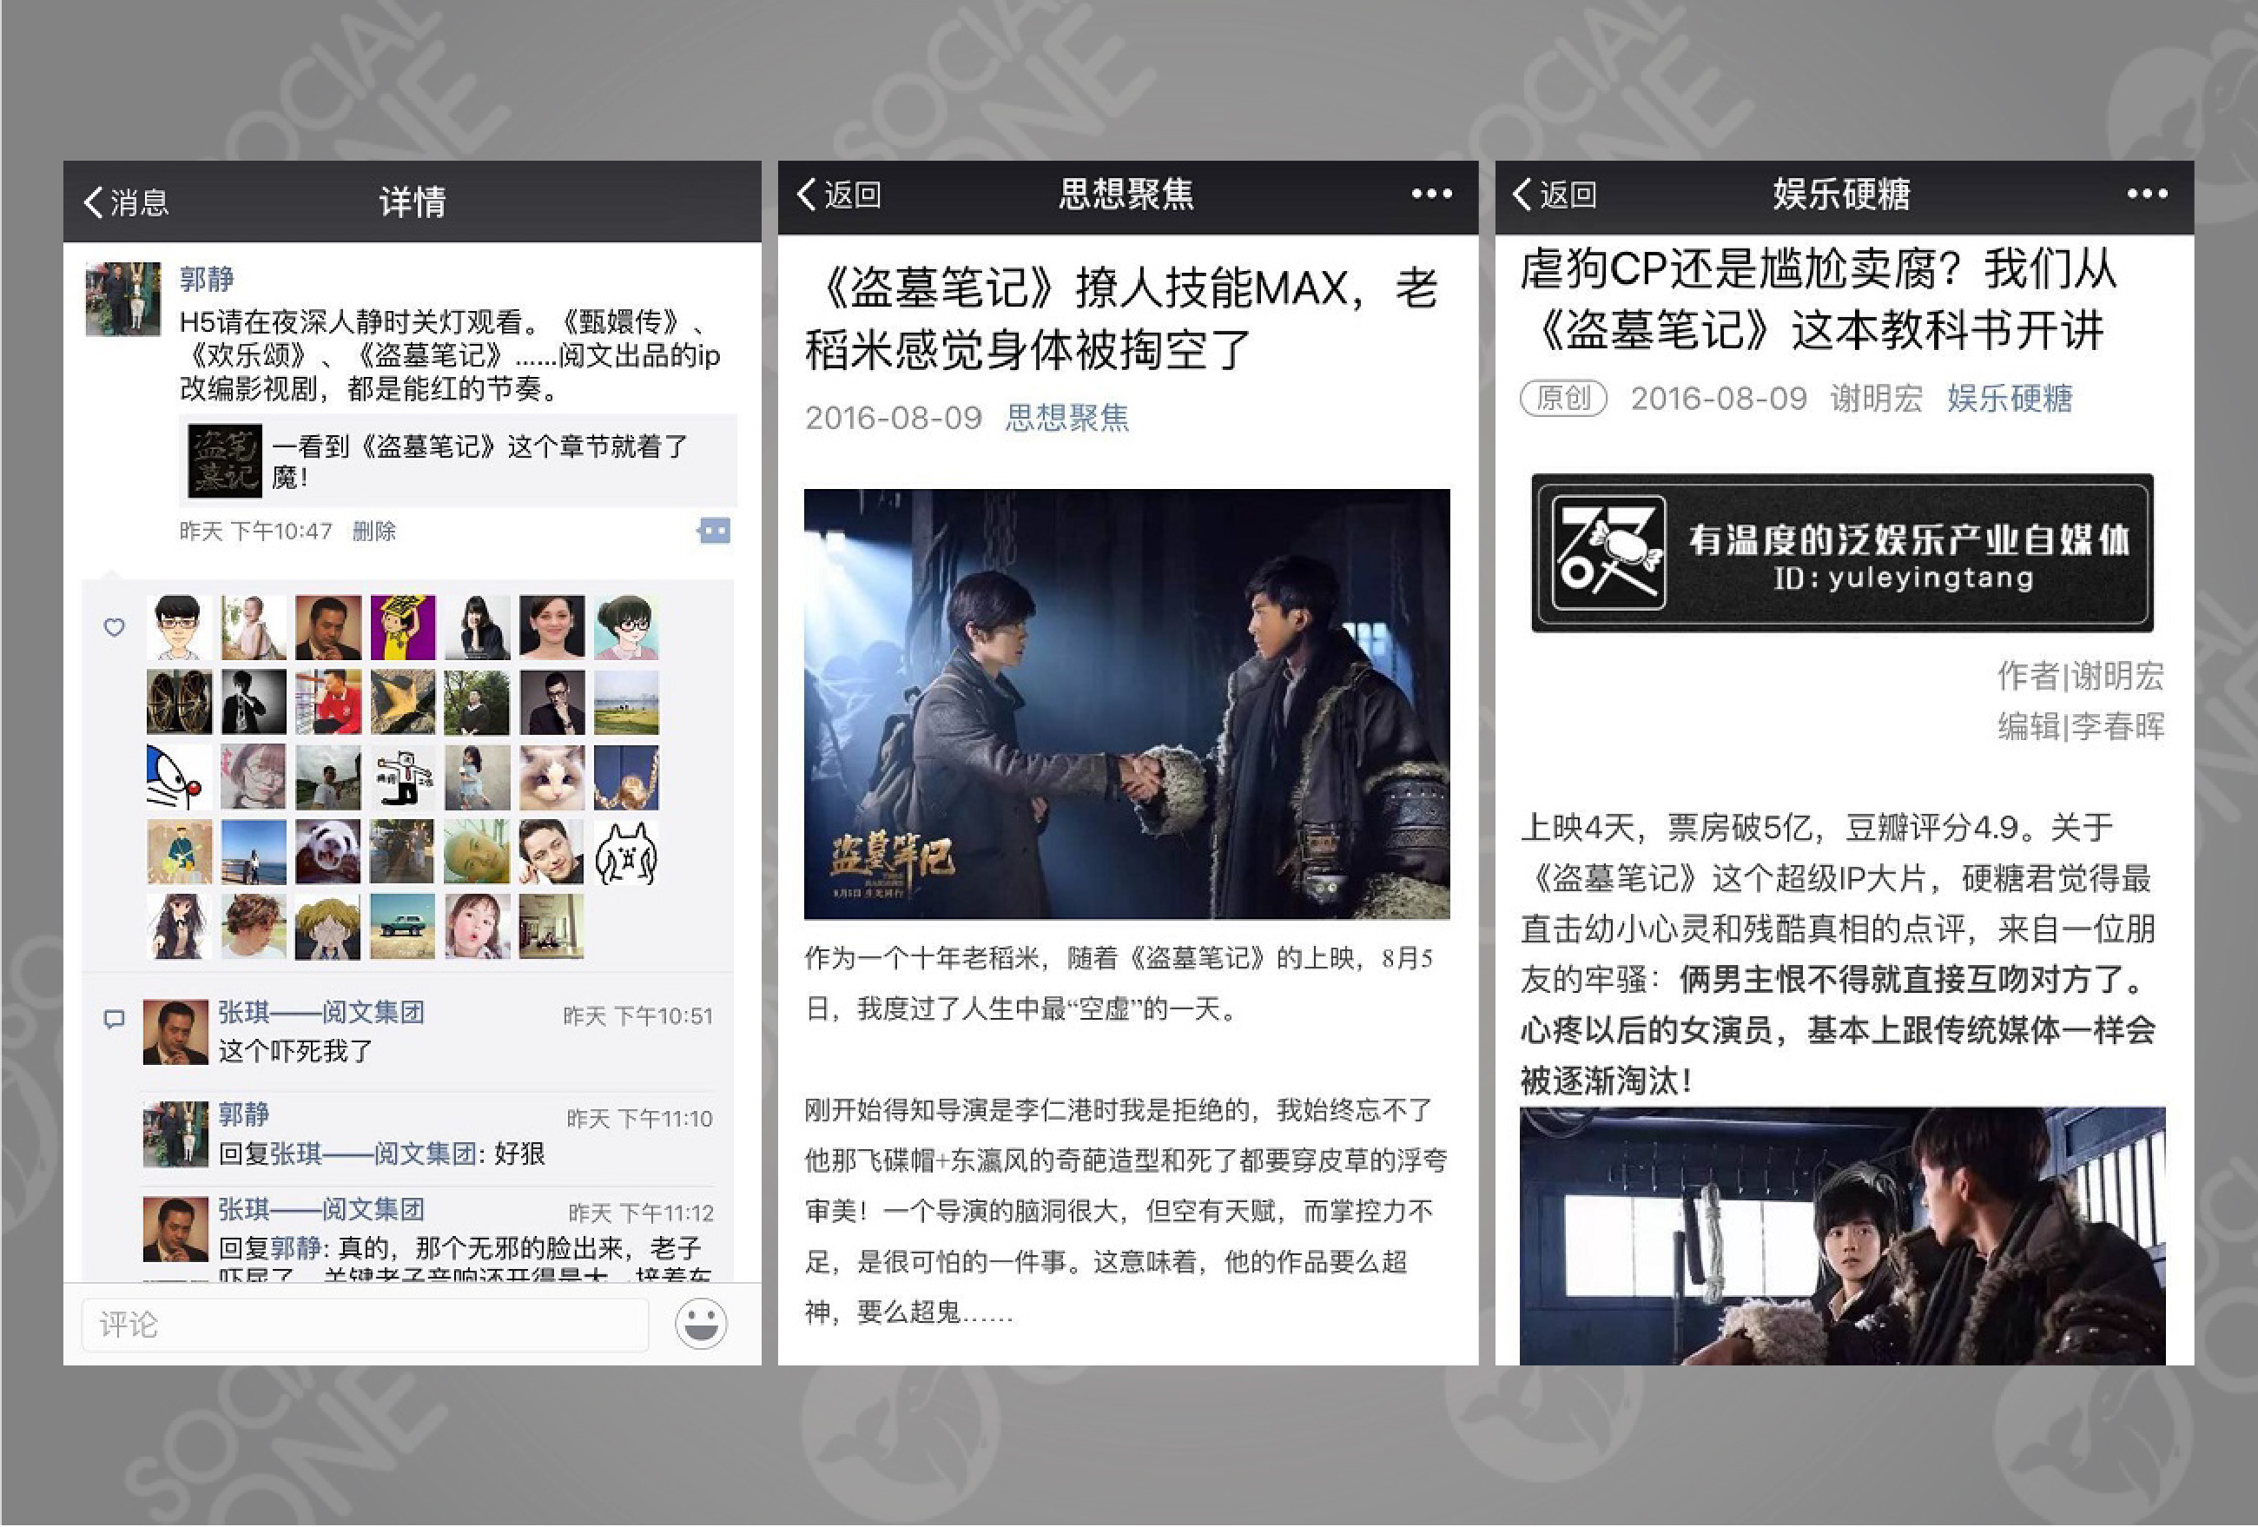The image size is (2258, 1527).
Task: Tap the timestamp 昨天 下午10:47
Action: 255,531
